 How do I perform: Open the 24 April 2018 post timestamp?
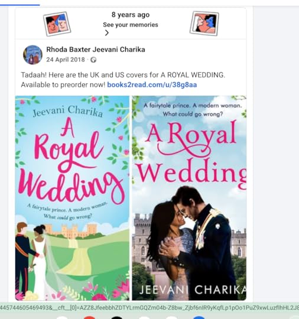pos(66,60)
